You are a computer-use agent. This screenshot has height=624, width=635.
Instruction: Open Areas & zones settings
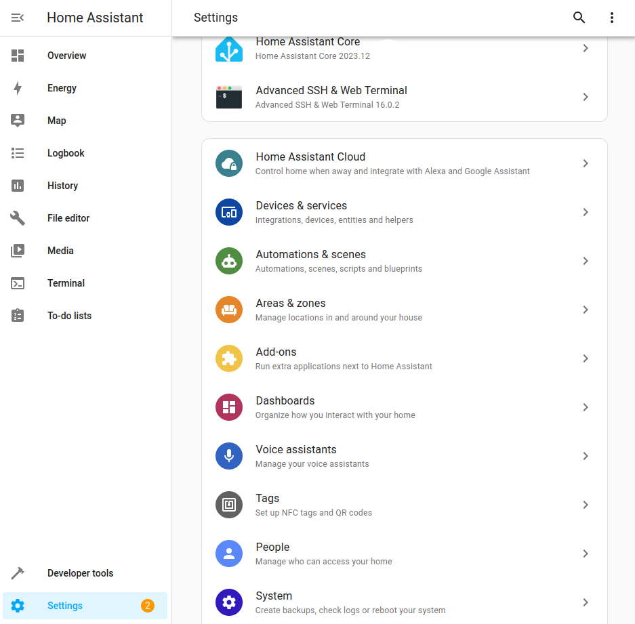404,310
